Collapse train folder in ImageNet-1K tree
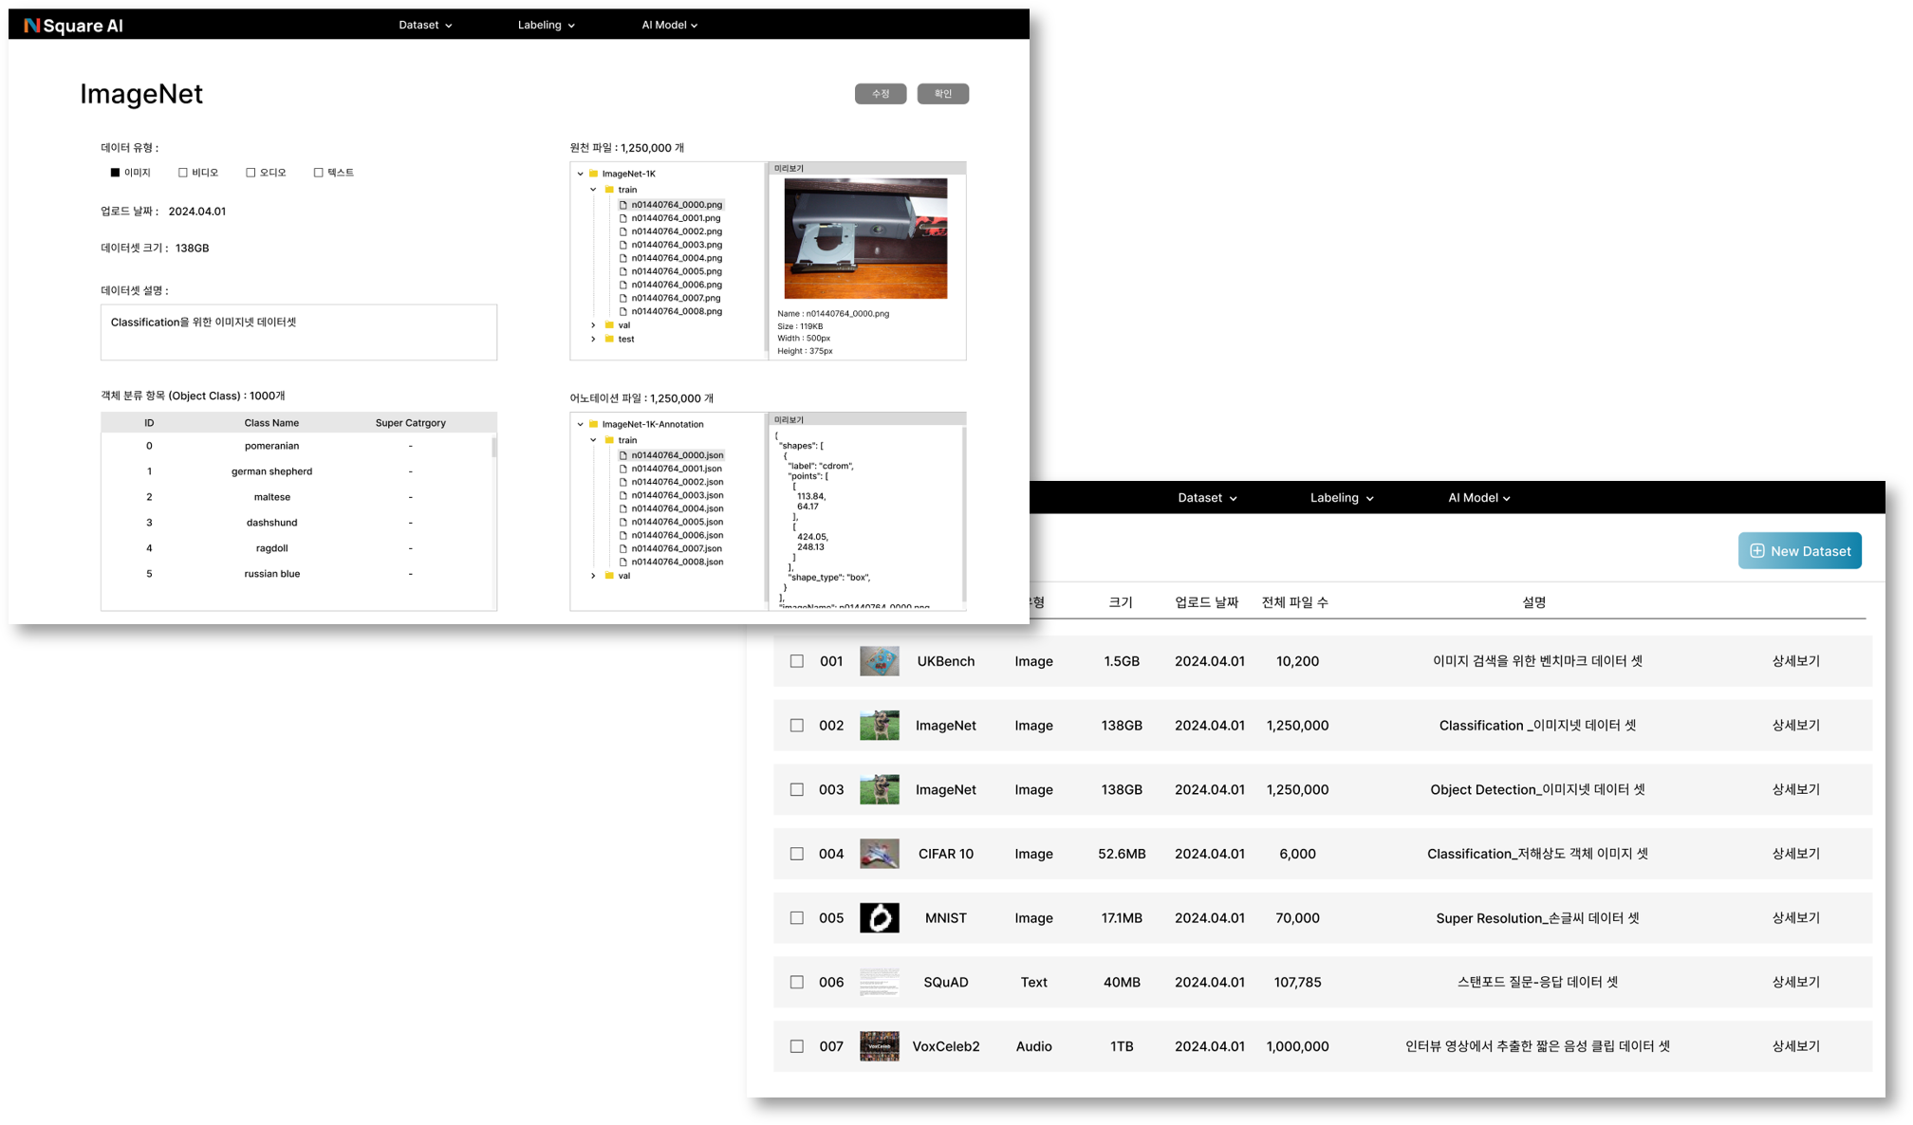 [x=594, y=190]
